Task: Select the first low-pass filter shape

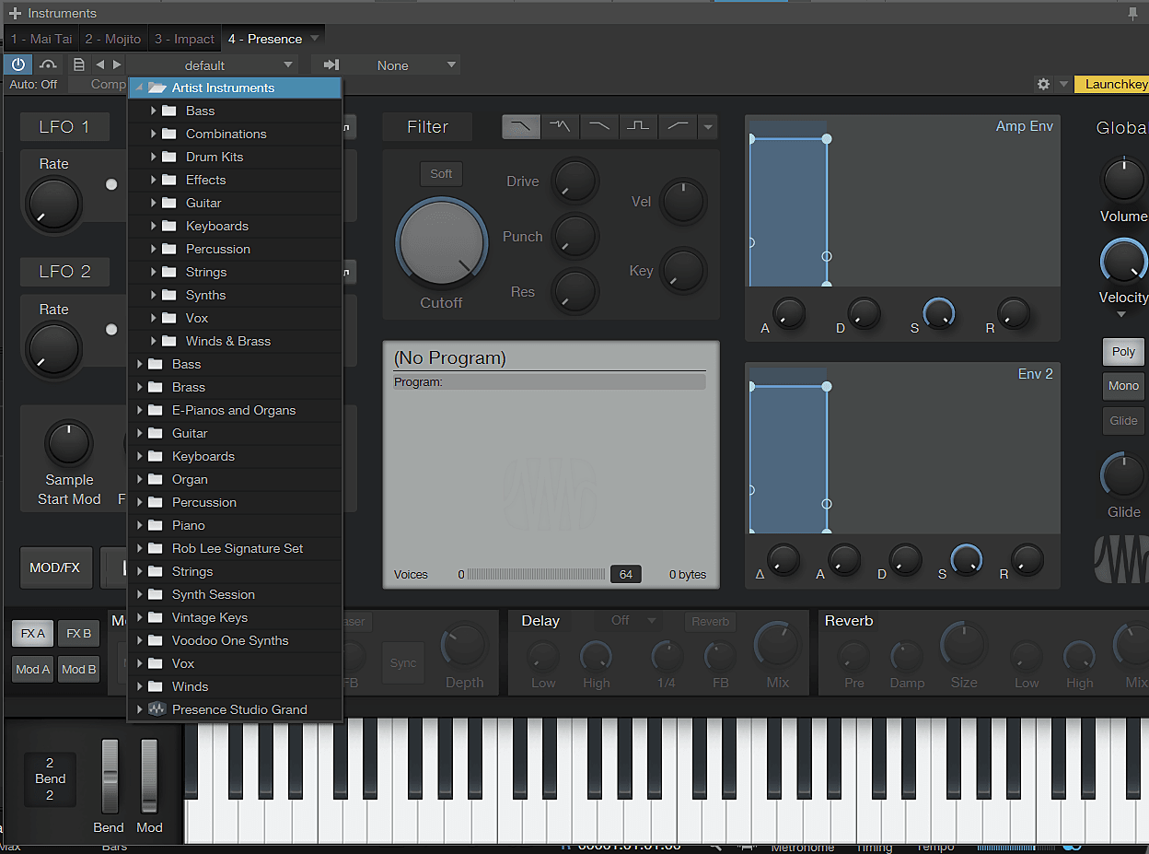Action: click(x=521, y=126)
